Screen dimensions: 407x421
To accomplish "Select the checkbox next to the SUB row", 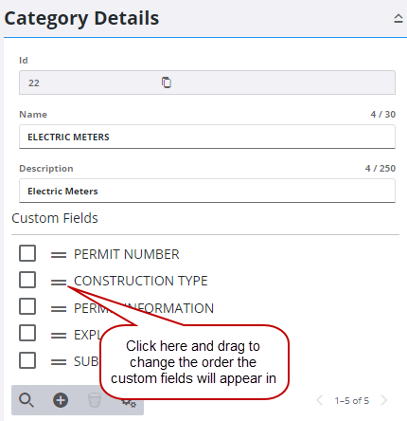I will click(27, 360).
